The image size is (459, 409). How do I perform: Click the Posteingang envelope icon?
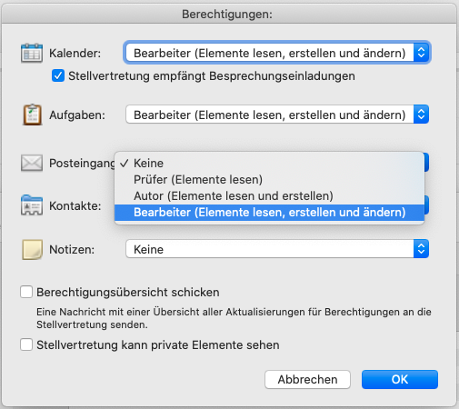pos(32,163)
